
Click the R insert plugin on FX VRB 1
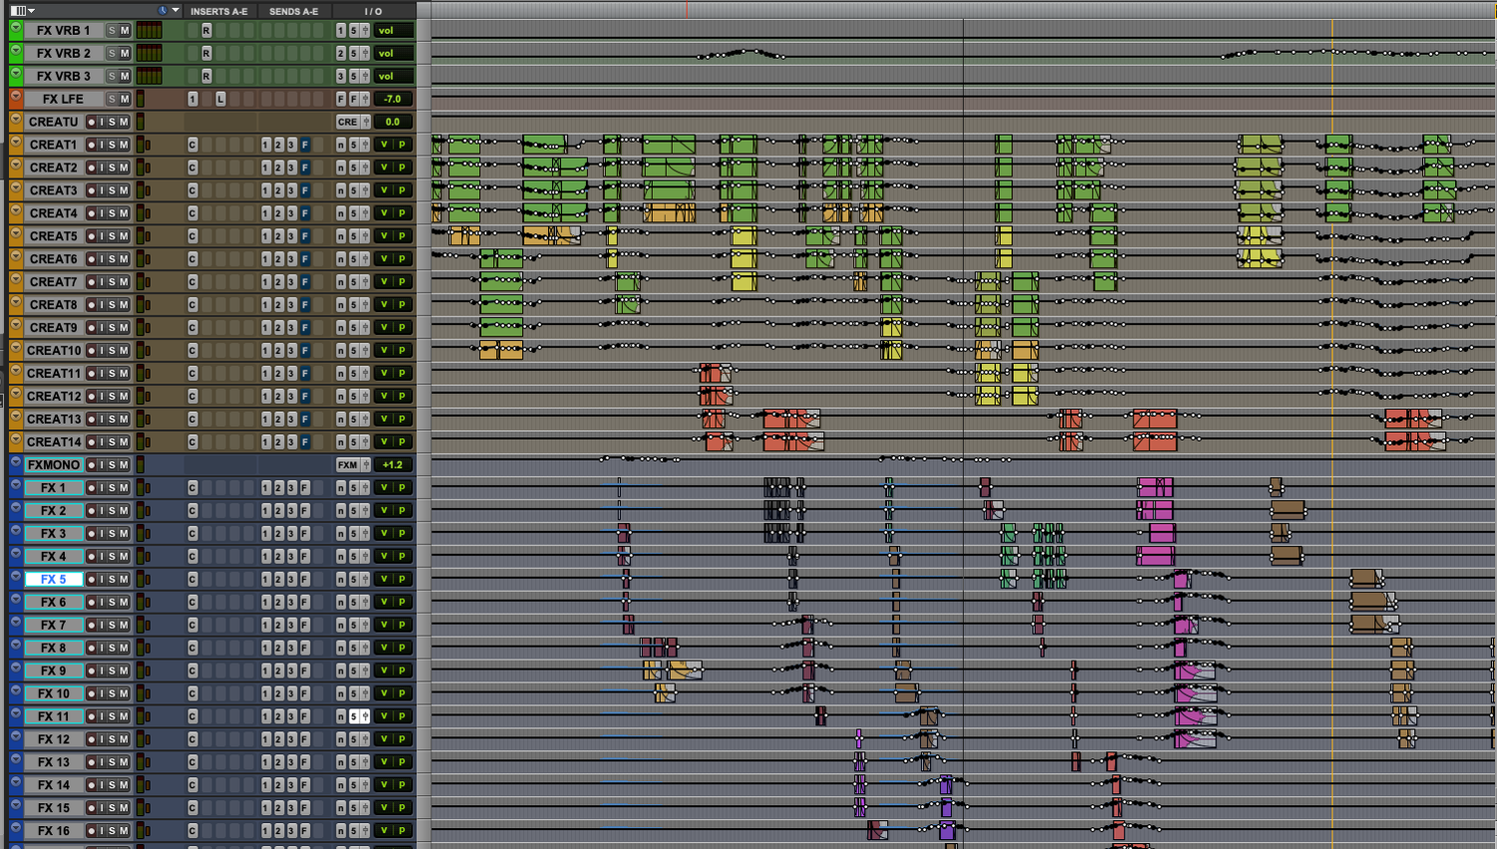point(206,30)
